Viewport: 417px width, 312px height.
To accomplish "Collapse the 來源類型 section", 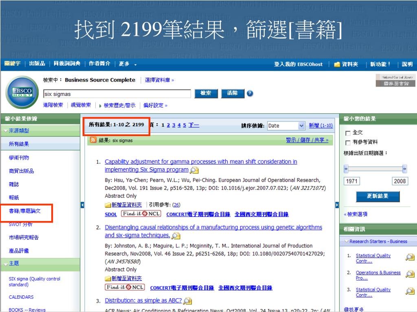I will (5, 131).
